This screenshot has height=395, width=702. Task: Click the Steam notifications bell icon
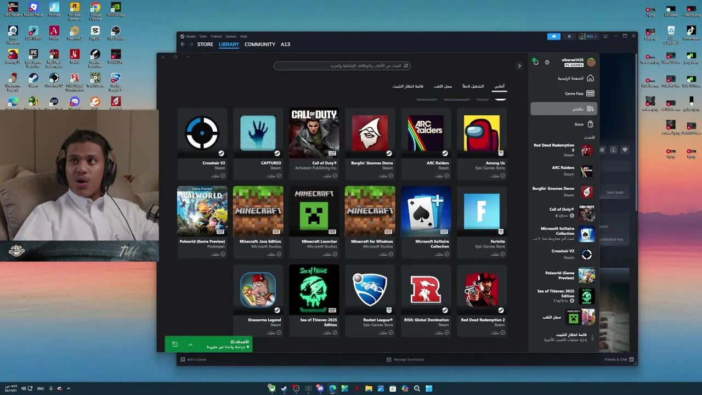tap(569, 36)
